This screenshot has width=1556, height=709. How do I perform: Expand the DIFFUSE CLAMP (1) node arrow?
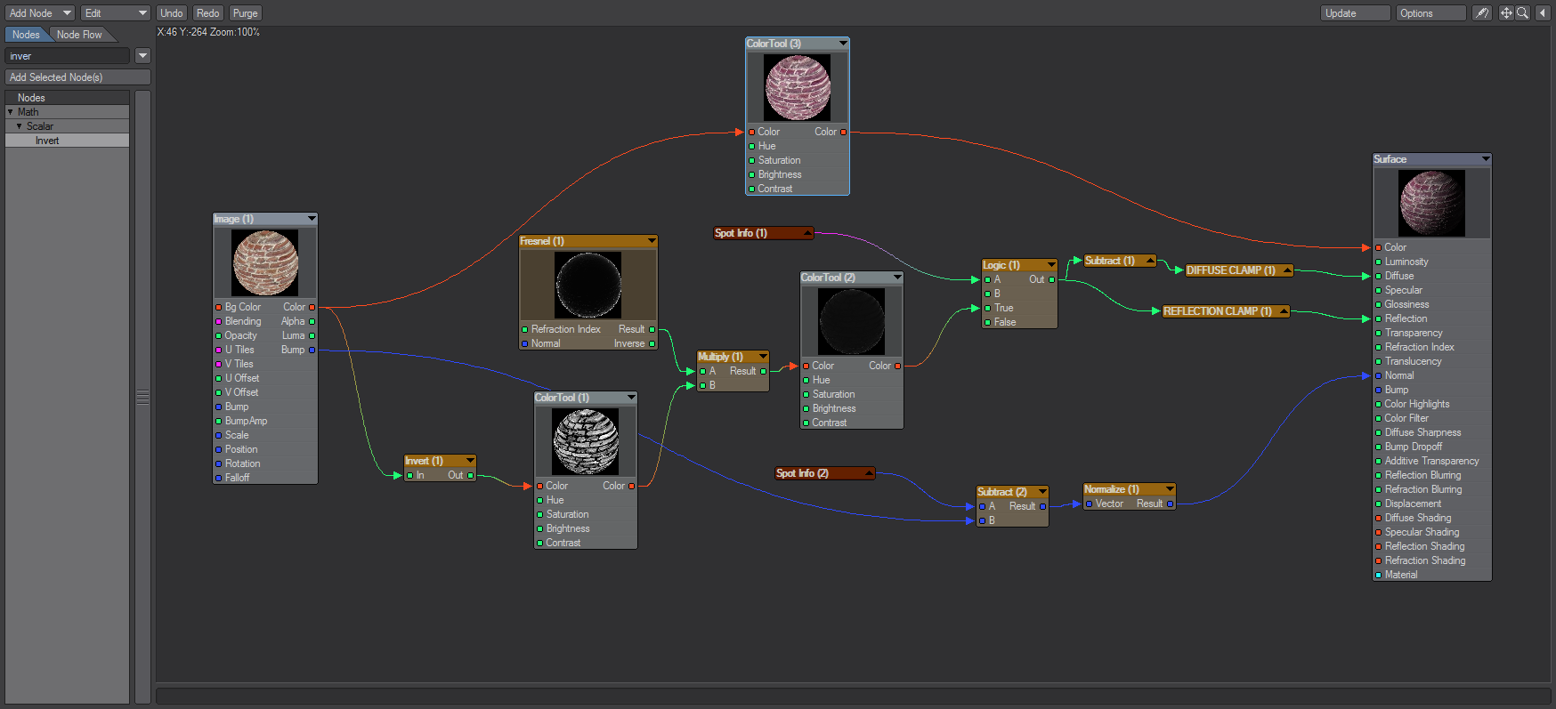[1286, 270]
